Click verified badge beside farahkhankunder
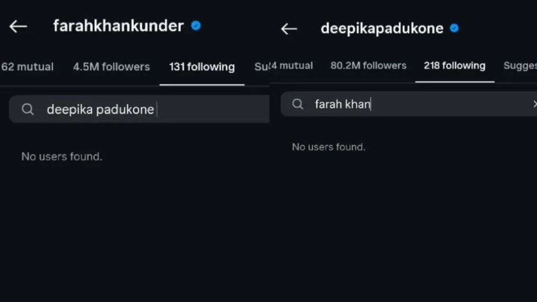The width and height of the screenshot is (537, 302). 196,25
